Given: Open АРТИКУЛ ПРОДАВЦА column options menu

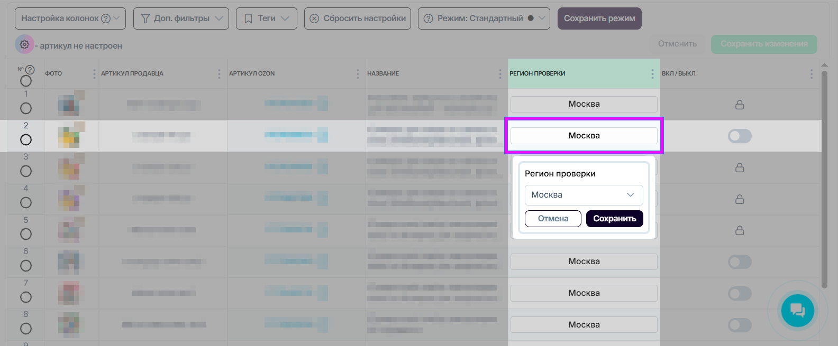Looking at the screenshot, I should pos(219,74).
